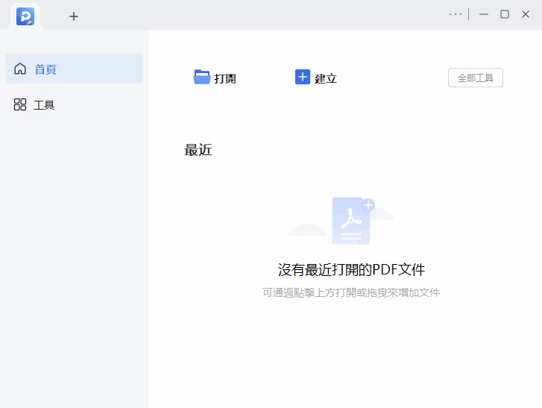This screenshot has height=408, width=542.
Task: Click the house icon beside 首頁
Action: [20, 69]
